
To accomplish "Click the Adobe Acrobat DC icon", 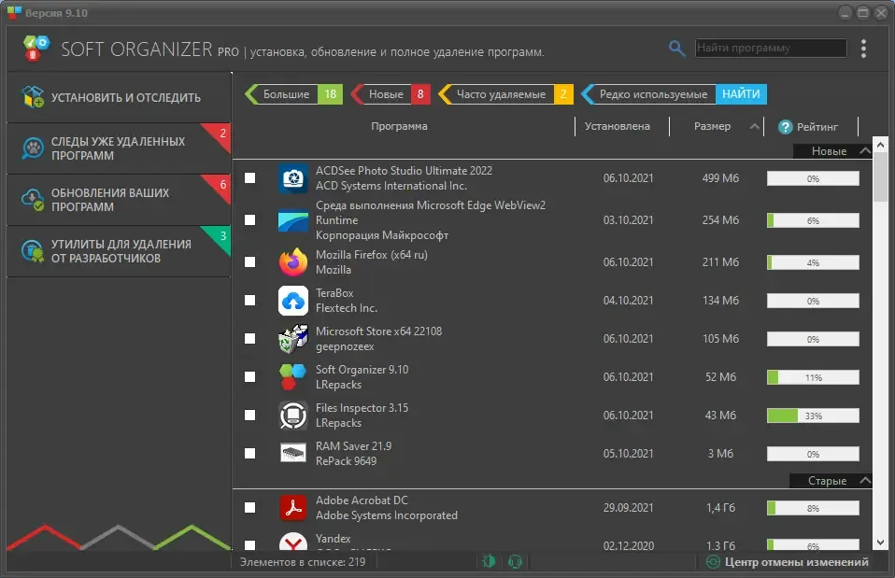I will pos(292,507).
